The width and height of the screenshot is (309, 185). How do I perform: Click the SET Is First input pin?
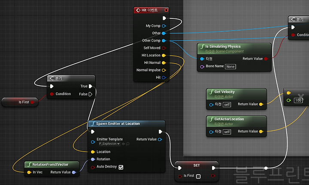[x=180, y=176]
